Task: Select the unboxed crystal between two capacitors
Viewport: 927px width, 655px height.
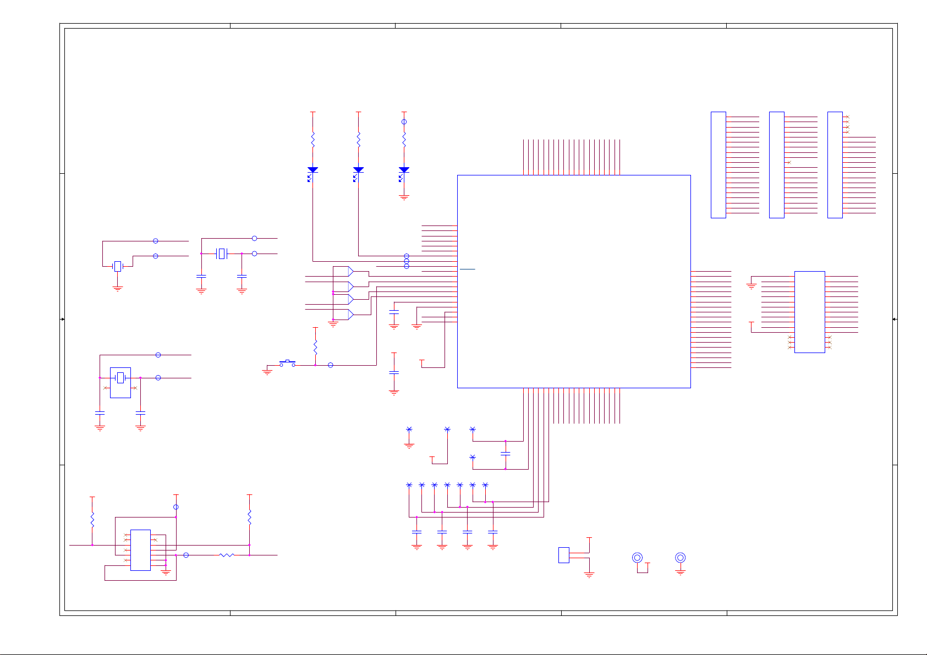Action: tap(222, 254)
